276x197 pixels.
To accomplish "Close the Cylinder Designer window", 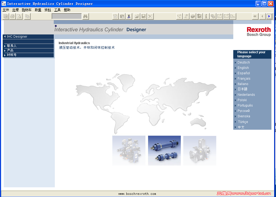I will coord(271,3).
